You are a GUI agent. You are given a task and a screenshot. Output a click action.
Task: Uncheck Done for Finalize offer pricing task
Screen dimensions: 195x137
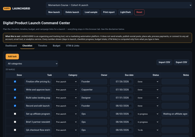15,81
